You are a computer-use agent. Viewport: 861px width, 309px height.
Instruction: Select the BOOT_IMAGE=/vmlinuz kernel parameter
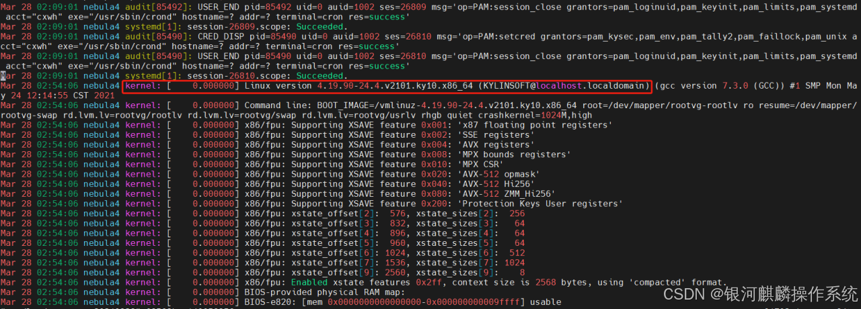[x=367, y=105]
